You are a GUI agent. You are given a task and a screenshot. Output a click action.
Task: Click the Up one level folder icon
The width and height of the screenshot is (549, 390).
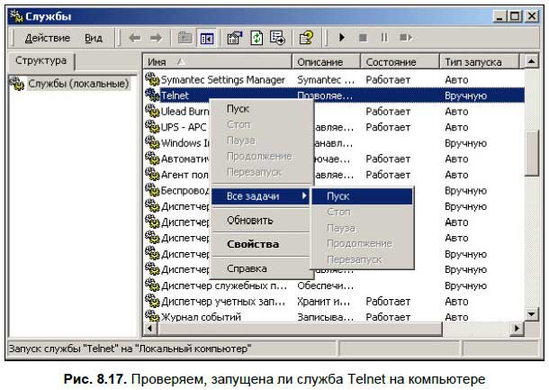click(184, 38)
